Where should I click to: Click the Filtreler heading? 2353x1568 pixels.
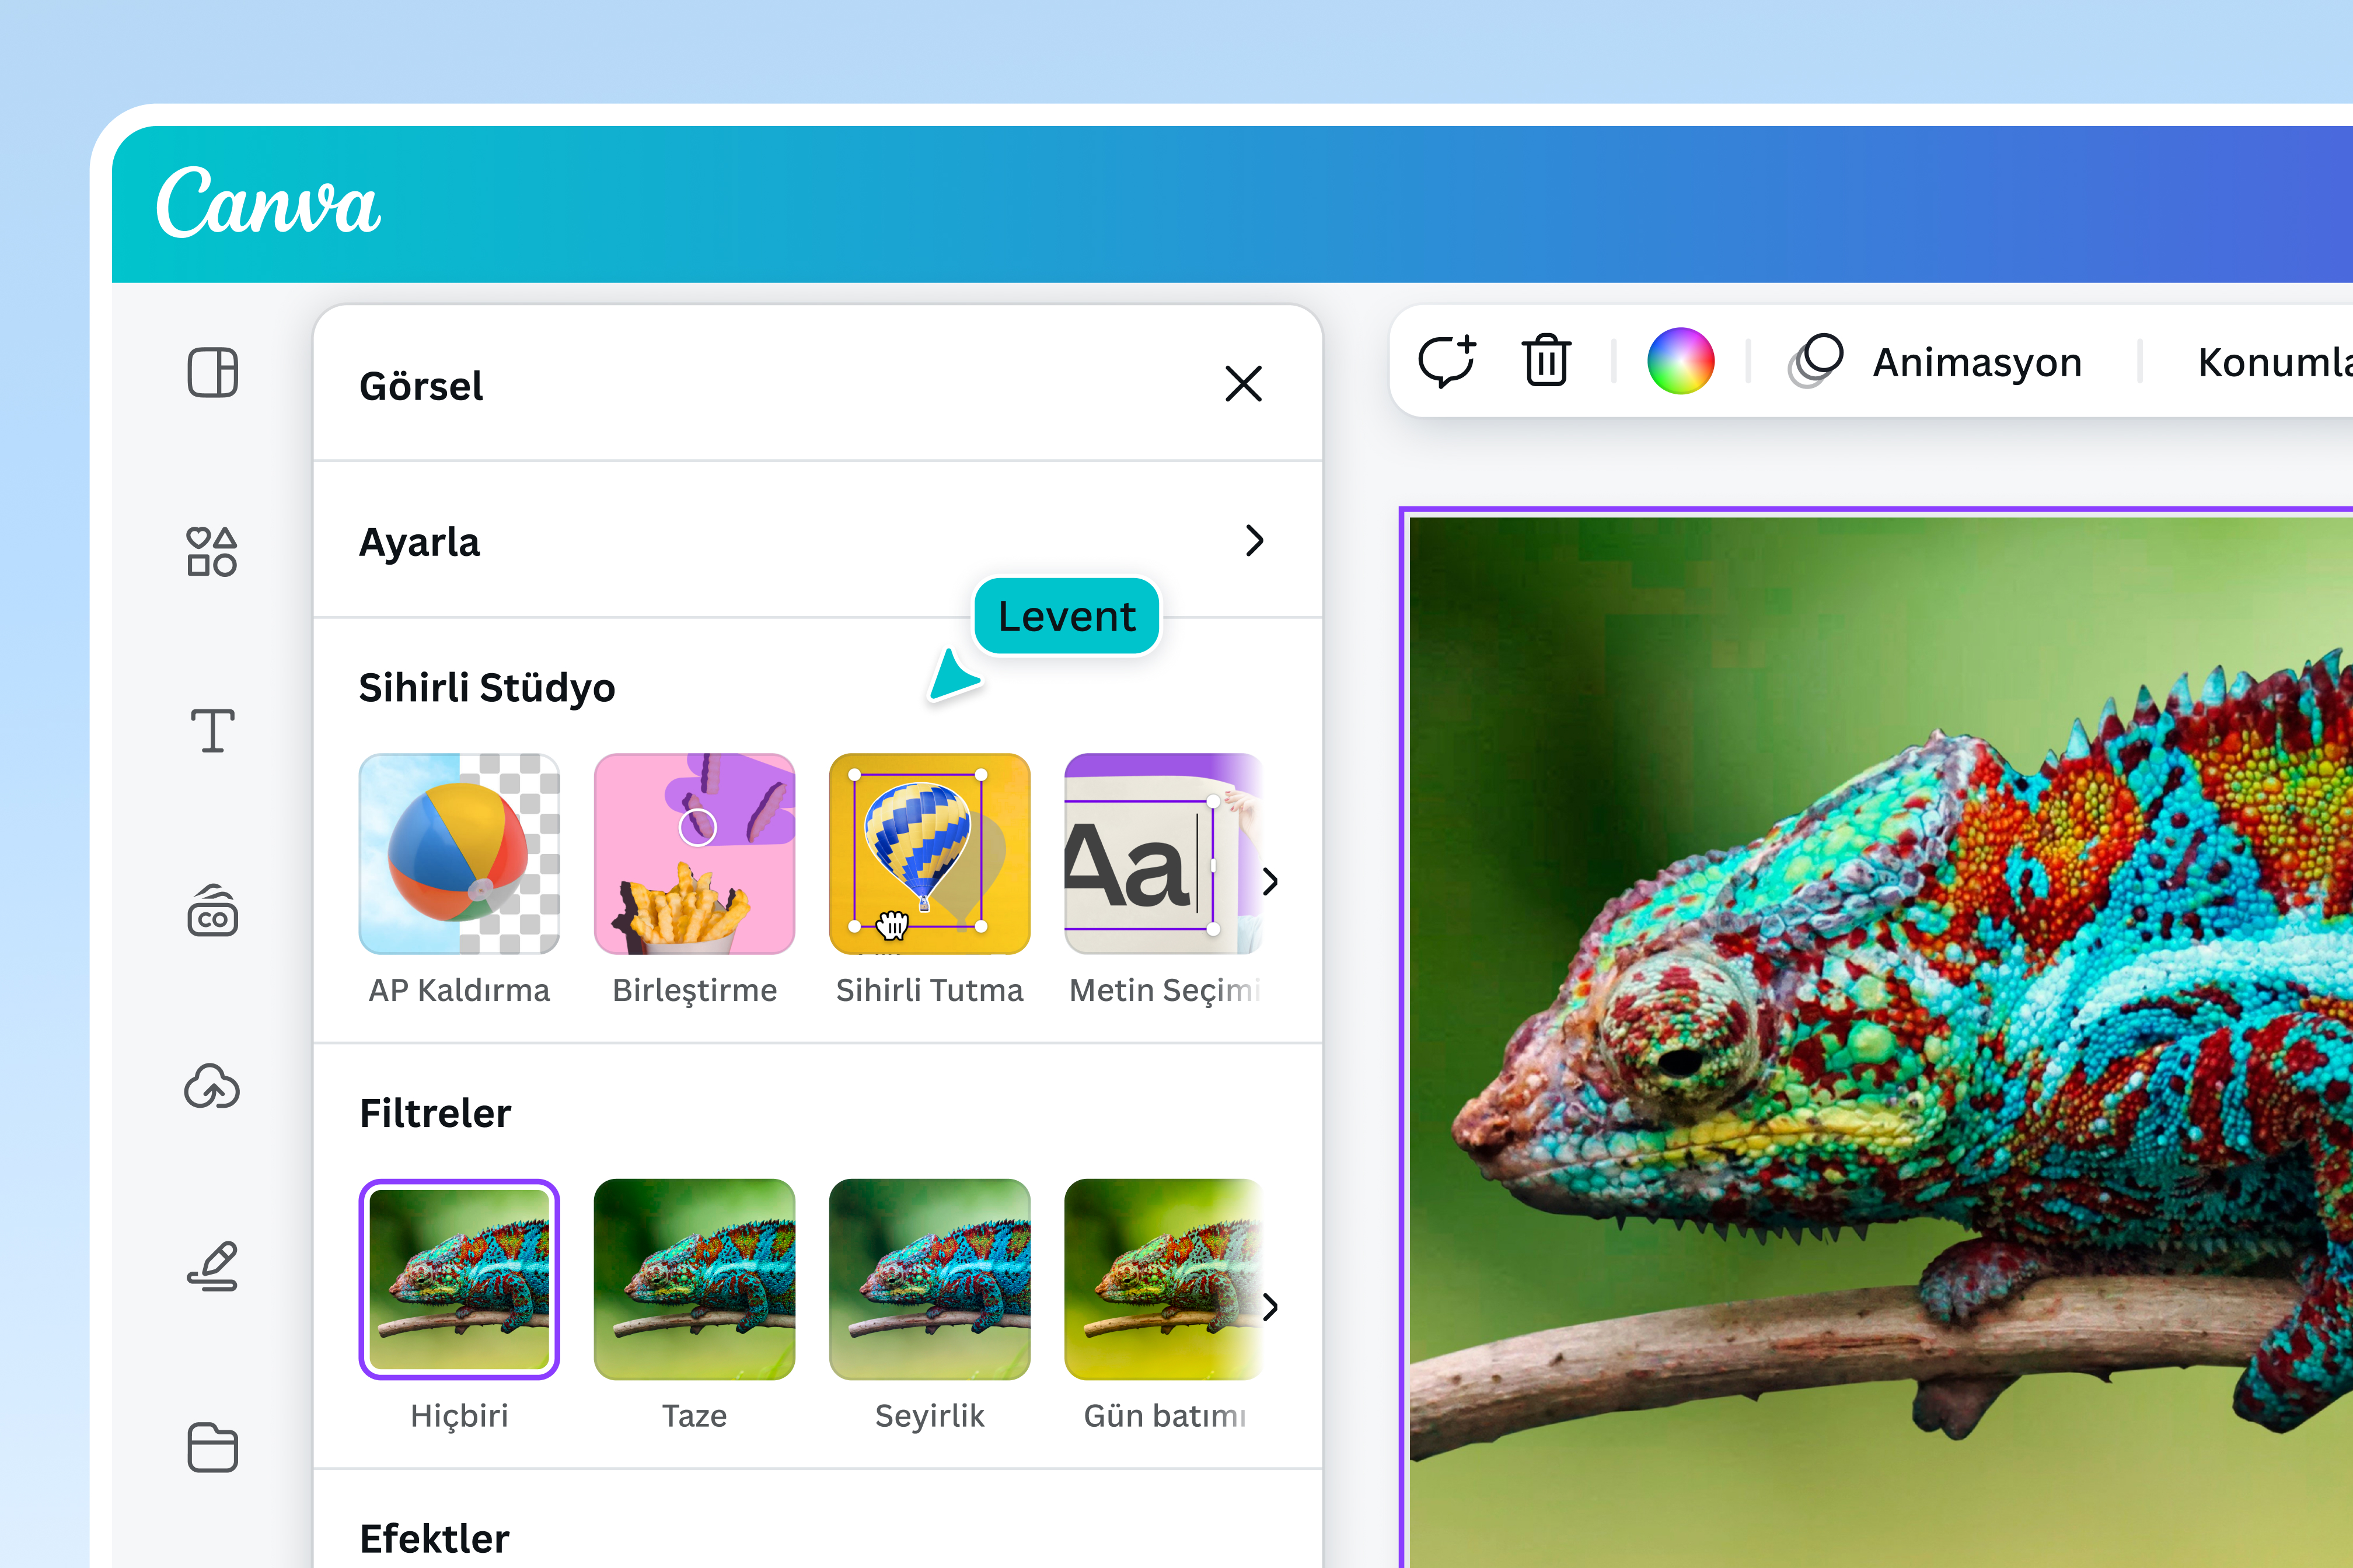[435, 1113]
